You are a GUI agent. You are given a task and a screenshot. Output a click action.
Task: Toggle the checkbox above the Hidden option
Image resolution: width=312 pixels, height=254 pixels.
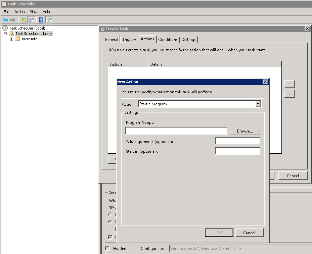pos(110,237)
